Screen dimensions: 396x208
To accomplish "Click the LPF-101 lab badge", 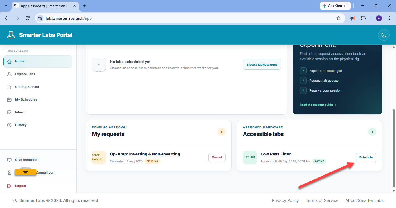I will pyautogui.click(x=250, y=157).
